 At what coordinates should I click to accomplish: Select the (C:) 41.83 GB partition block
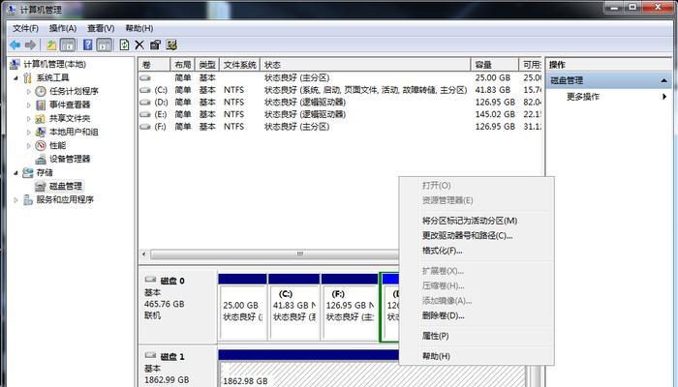(x=293, y=307)
